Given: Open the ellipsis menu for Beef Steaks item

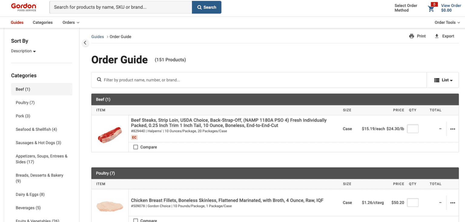Looking at the screenshot, I should coord(453,129).
